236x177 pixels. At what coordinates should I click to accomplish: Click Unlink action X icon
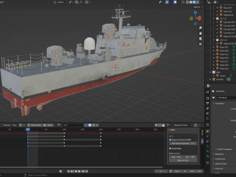97,125
